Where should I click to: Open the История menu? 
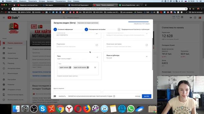(x=42, y=1)
